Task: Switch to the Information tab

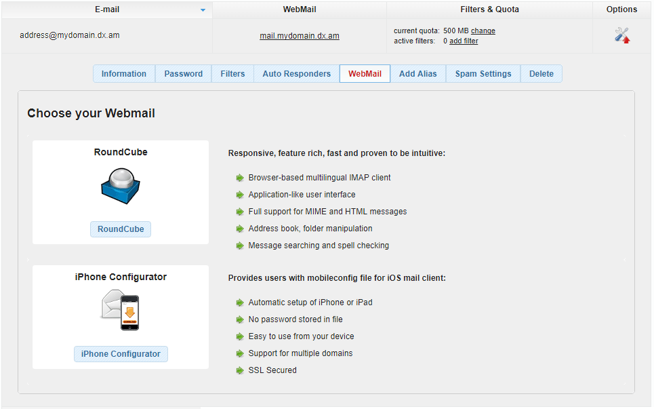Action: point(124,74)
